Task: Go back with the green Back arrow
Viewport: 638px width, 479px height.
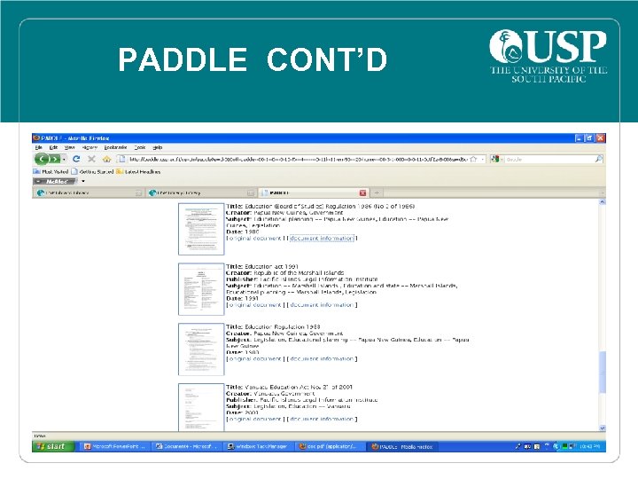Action: point(41,159)
